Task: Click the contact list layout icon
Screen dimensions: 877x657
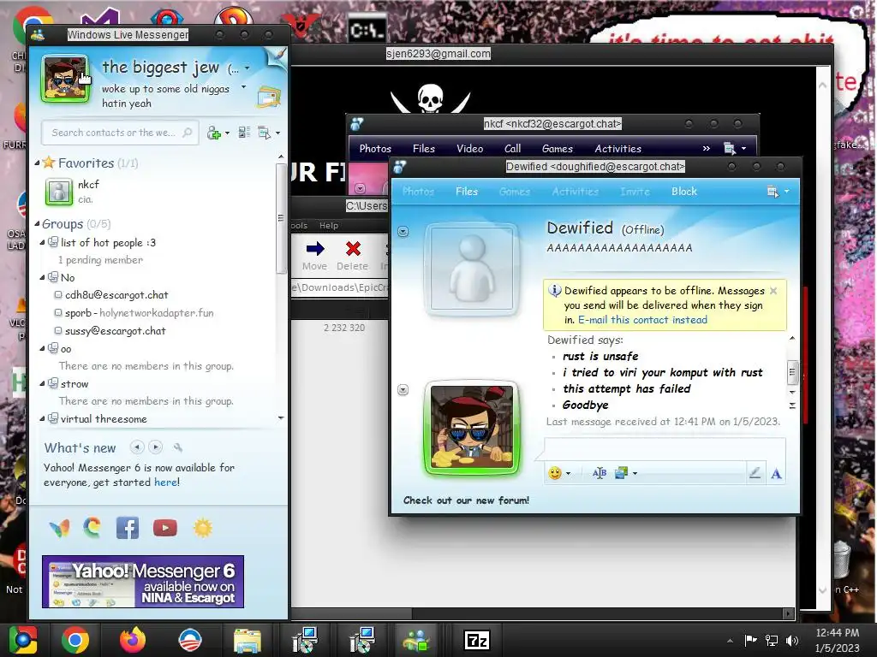Action: tap(244, 133)
